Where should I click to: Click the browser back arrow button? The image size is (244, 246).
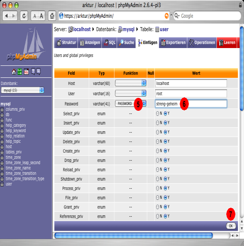6,16
